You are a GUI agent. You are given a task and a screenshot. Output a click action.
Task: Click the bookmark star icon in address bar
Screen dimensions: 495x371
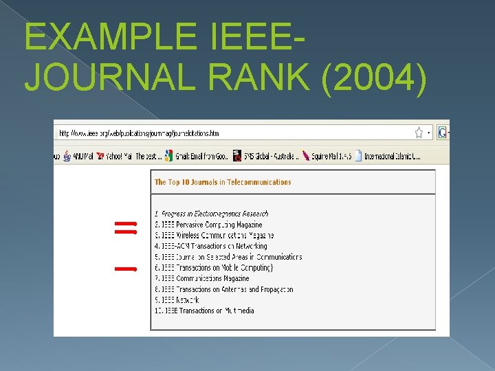tap(419, 133)
